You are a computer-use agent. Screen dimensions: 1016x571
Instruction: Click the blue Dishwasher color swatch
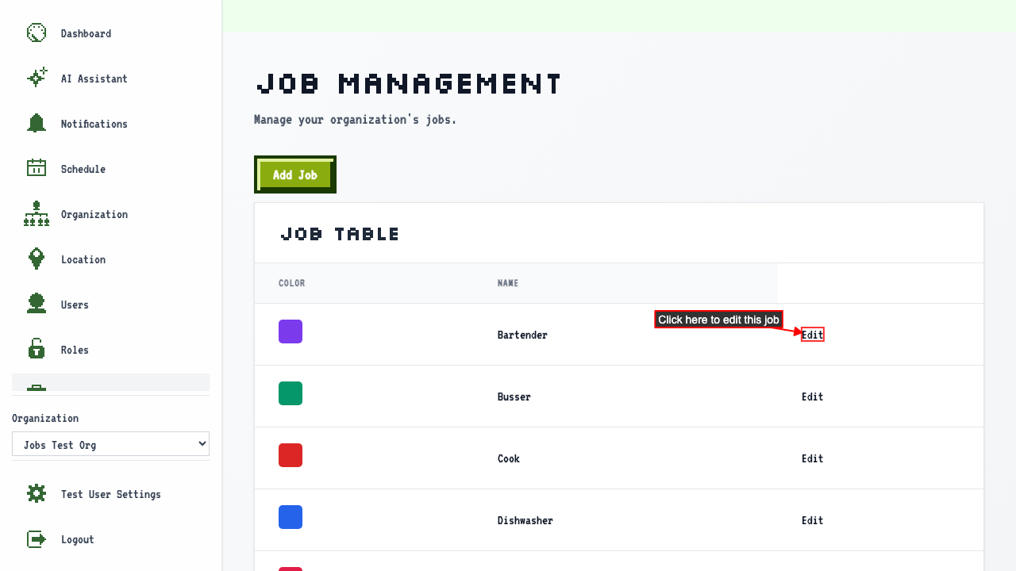pyautogui.click(x=291, y=517)
